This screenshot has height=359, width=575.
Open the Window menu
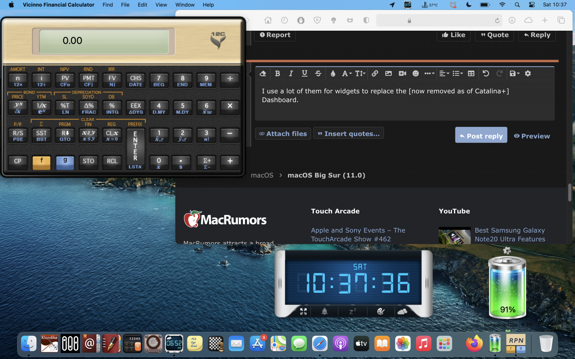pos(185,5)
